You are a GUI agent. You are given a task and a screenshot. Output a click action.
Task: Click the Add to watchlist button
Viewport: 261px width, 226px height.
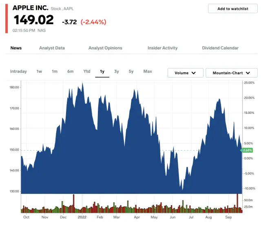tap(232, 9)
